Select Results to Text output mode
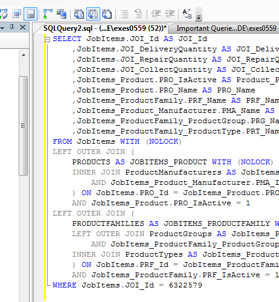Image resolution: width=279 pixels, height=302 pixels. 79,14
